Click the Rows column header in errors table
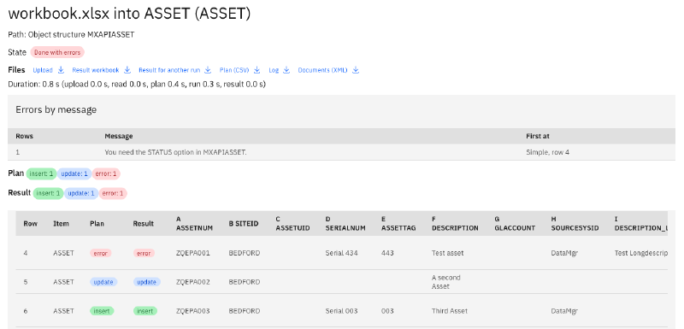 tap(25, 136)
